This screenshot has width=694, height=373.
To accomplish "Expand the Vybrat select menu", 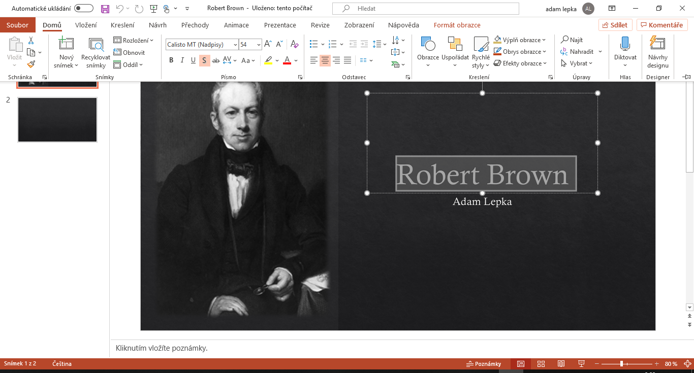I will pos(577,63).
